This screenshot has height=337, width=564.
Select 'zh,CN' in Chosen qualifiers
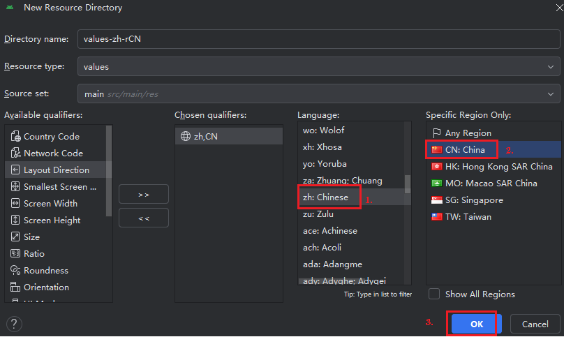coord(229,136)
